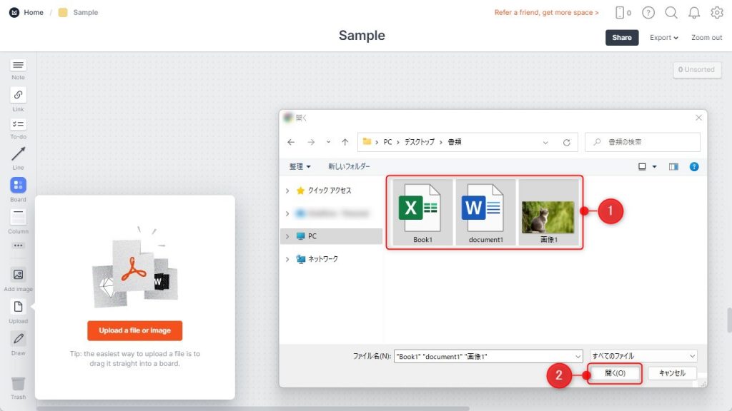Select the 画像1 cat image file
The height and width of the screenshot is (411, 732).
pyautogui.click(x=548, y=213)
